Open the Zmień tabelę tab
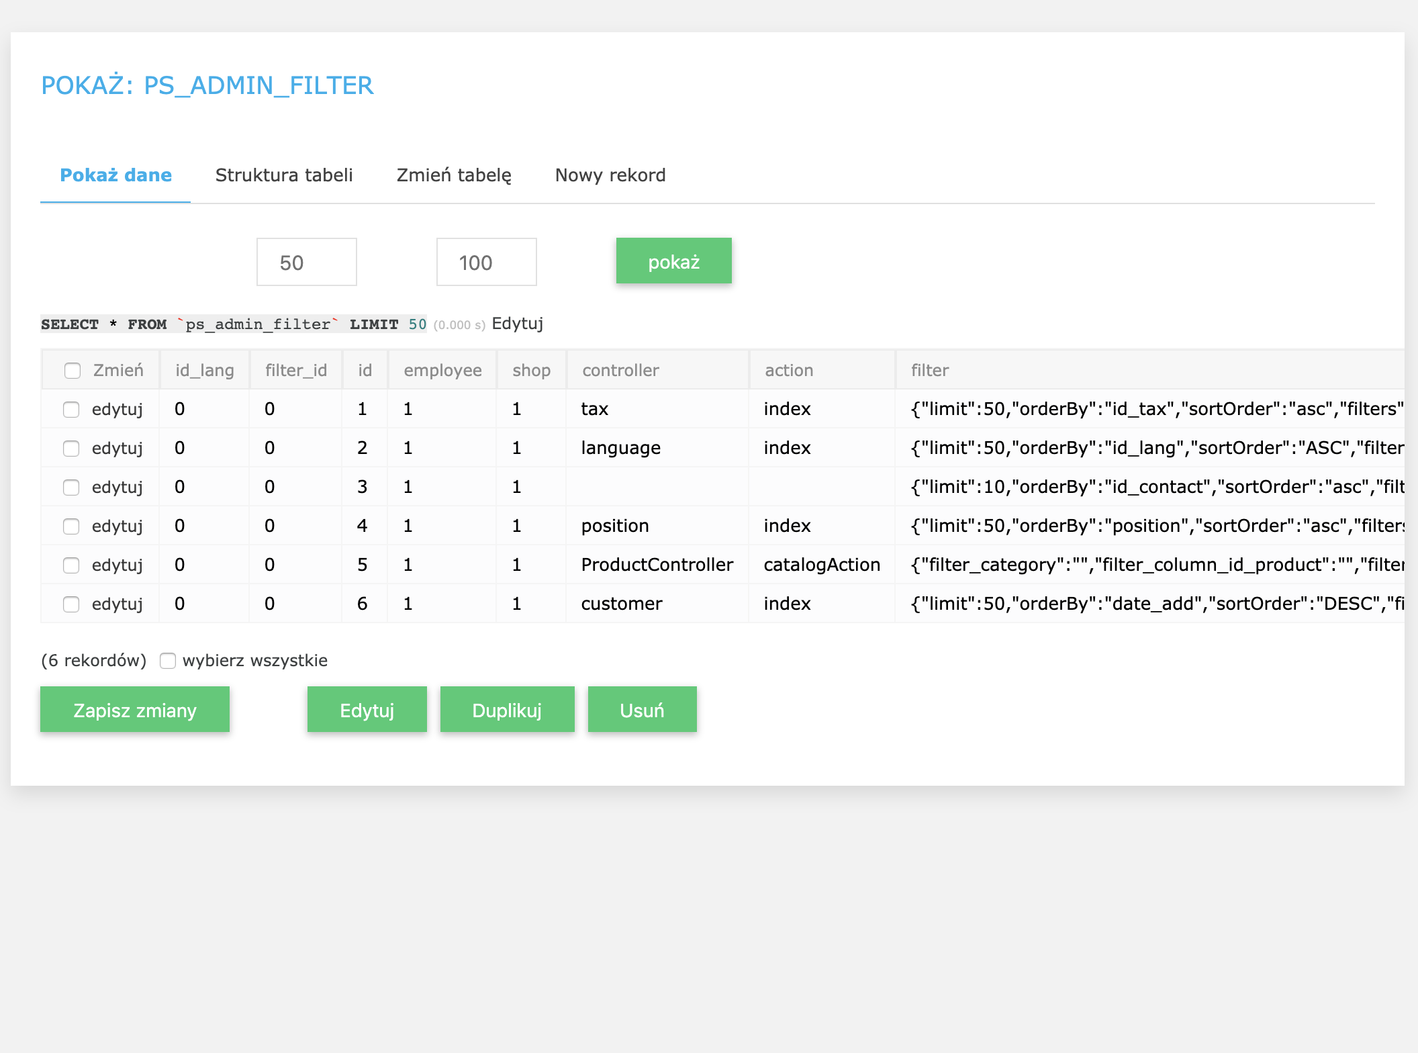The image size is (1418, 1053). pos(453,175)
